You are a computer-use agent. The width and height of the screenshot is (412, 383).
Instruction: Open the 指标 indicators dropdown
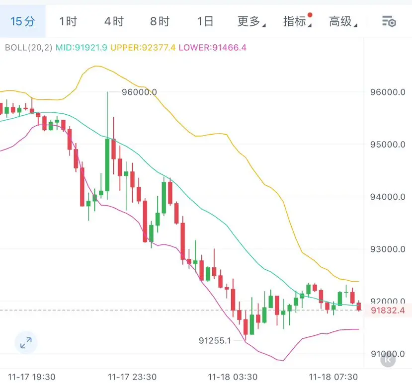(297, 21)
